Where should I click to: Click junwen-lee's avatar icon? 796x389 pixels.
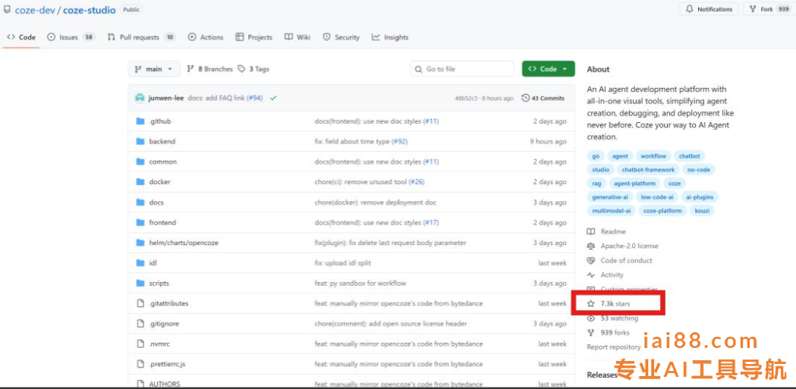tap(140, 98)
